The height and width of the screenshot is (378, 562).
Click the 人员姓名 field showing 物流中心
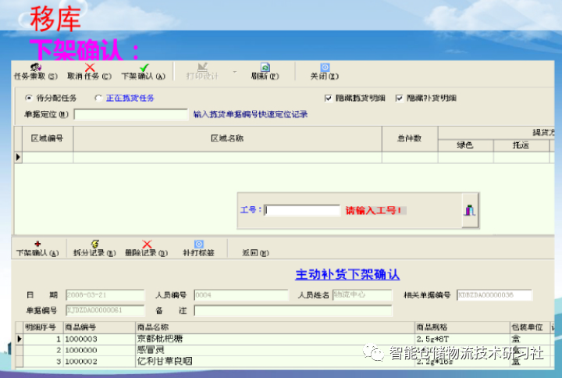tap(362, 294)
